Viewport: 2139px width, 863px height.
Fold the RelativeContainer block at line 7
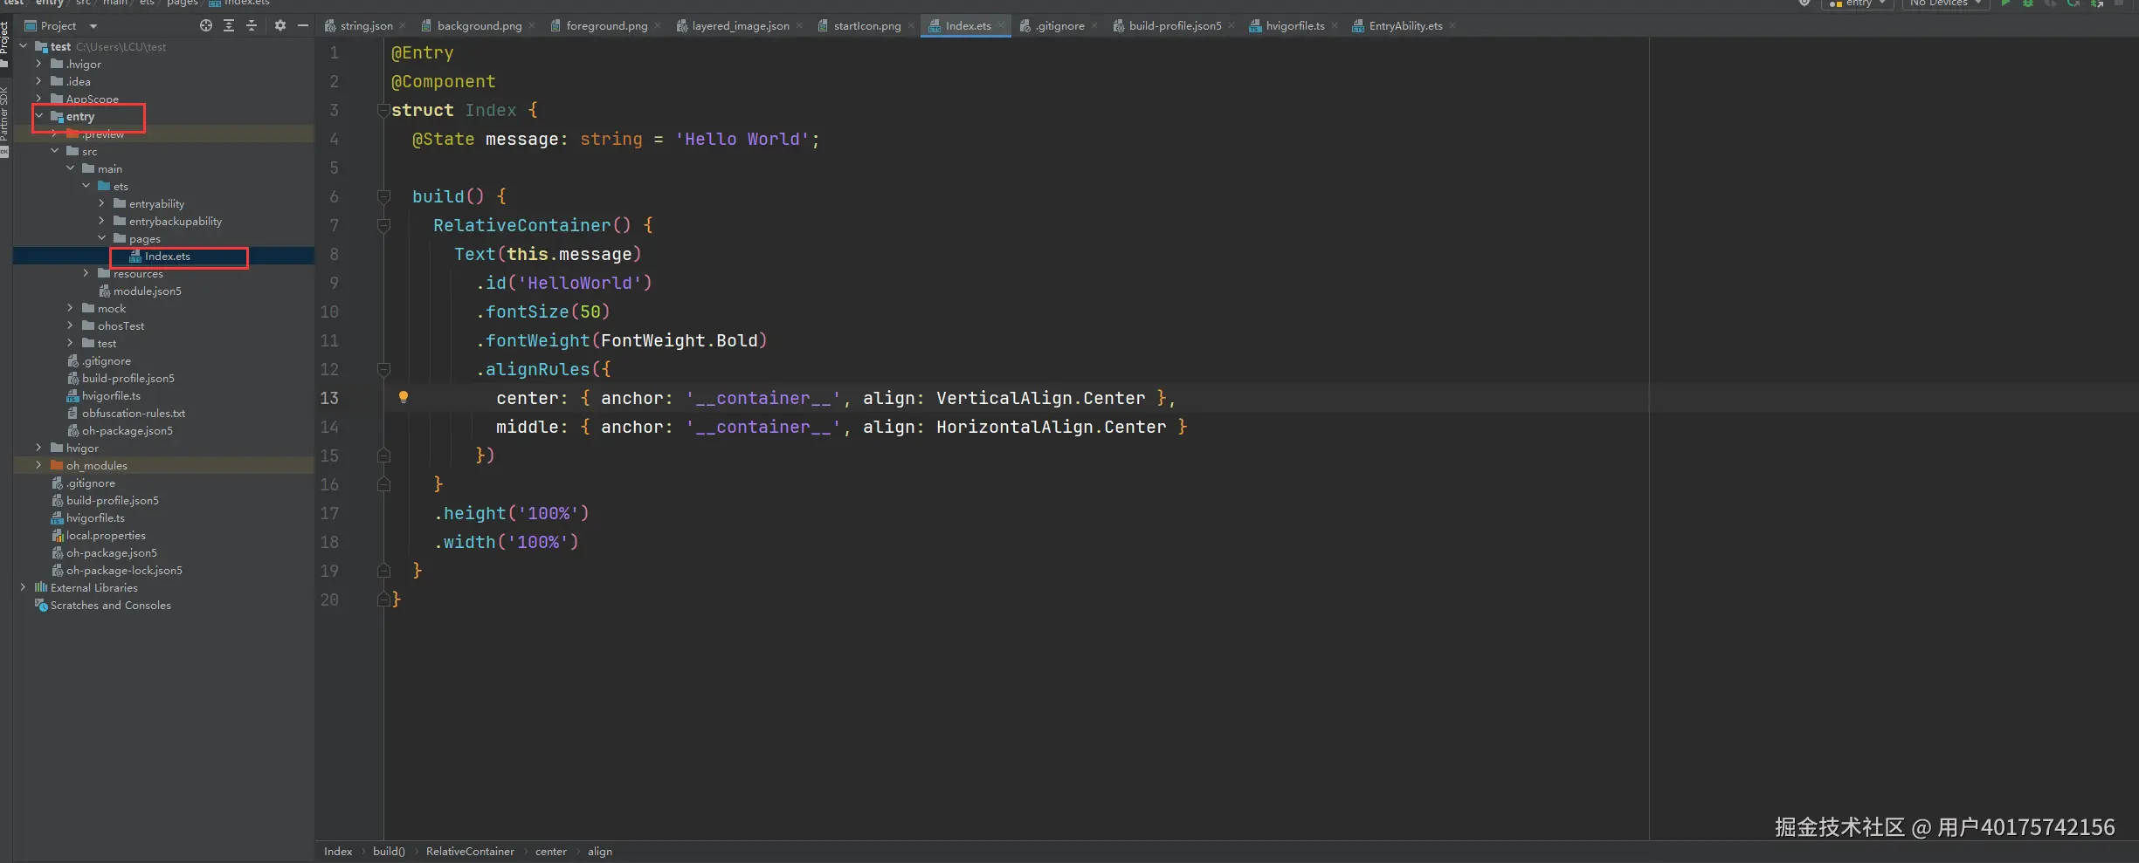(x=383, y=225)
